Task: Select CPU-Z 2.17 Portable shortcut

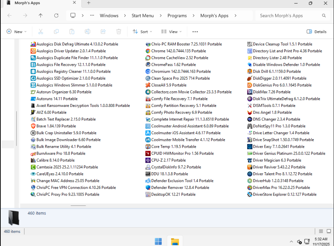Action: click(168, 160)
